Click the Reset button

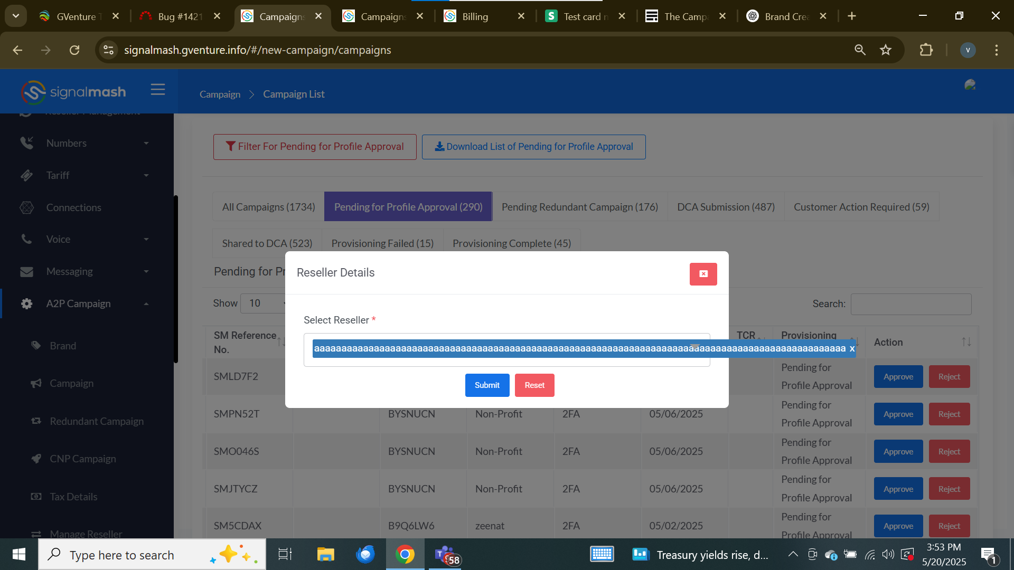[534, 385]
